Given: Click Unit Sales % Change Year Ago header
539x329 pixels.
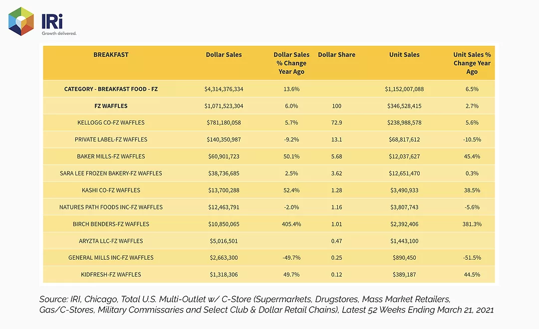Looking at the screenshot, I should 472,63.
